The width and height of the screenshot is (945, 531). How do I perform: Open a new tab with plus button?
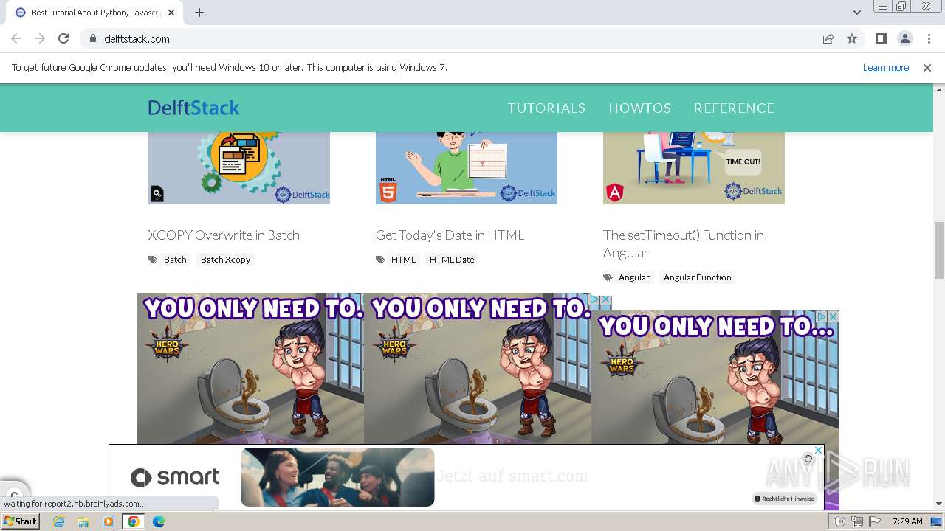pyautogui.click(x=199, y=13)
